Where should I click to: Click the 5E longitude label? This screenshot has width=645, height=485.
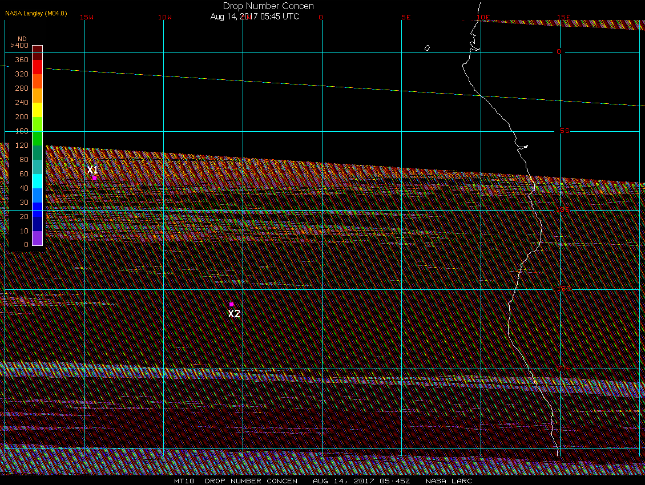(x=406, y=17)
